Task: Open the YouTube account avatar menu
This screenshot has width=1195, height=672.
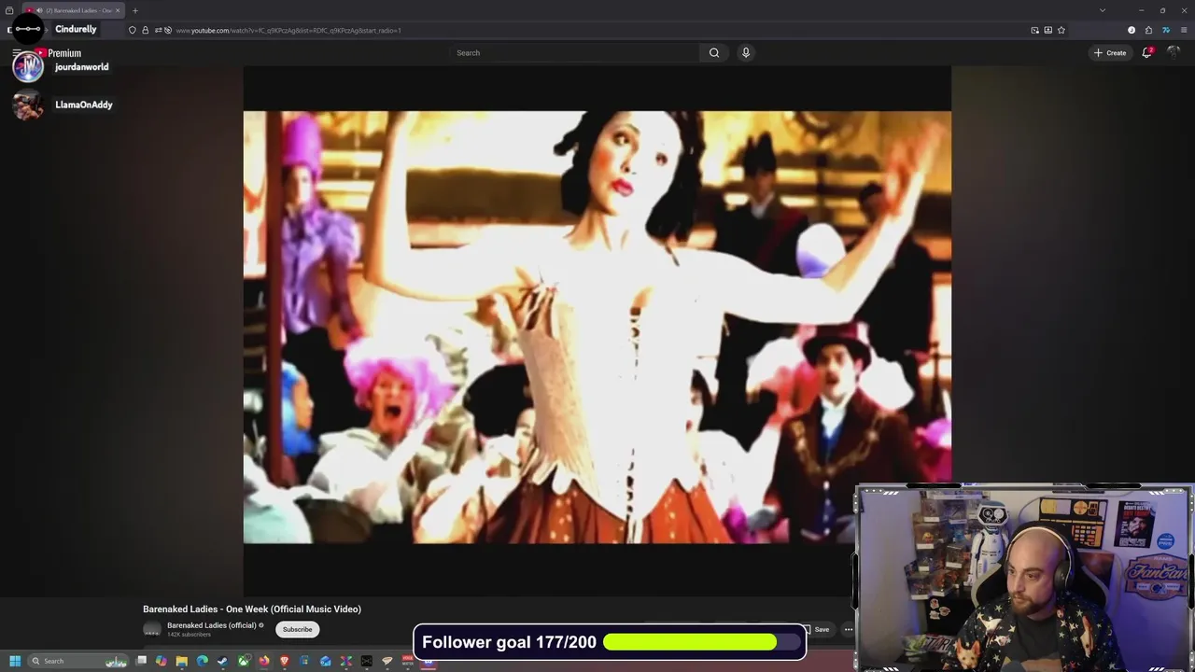Action: pos(1174,53)
